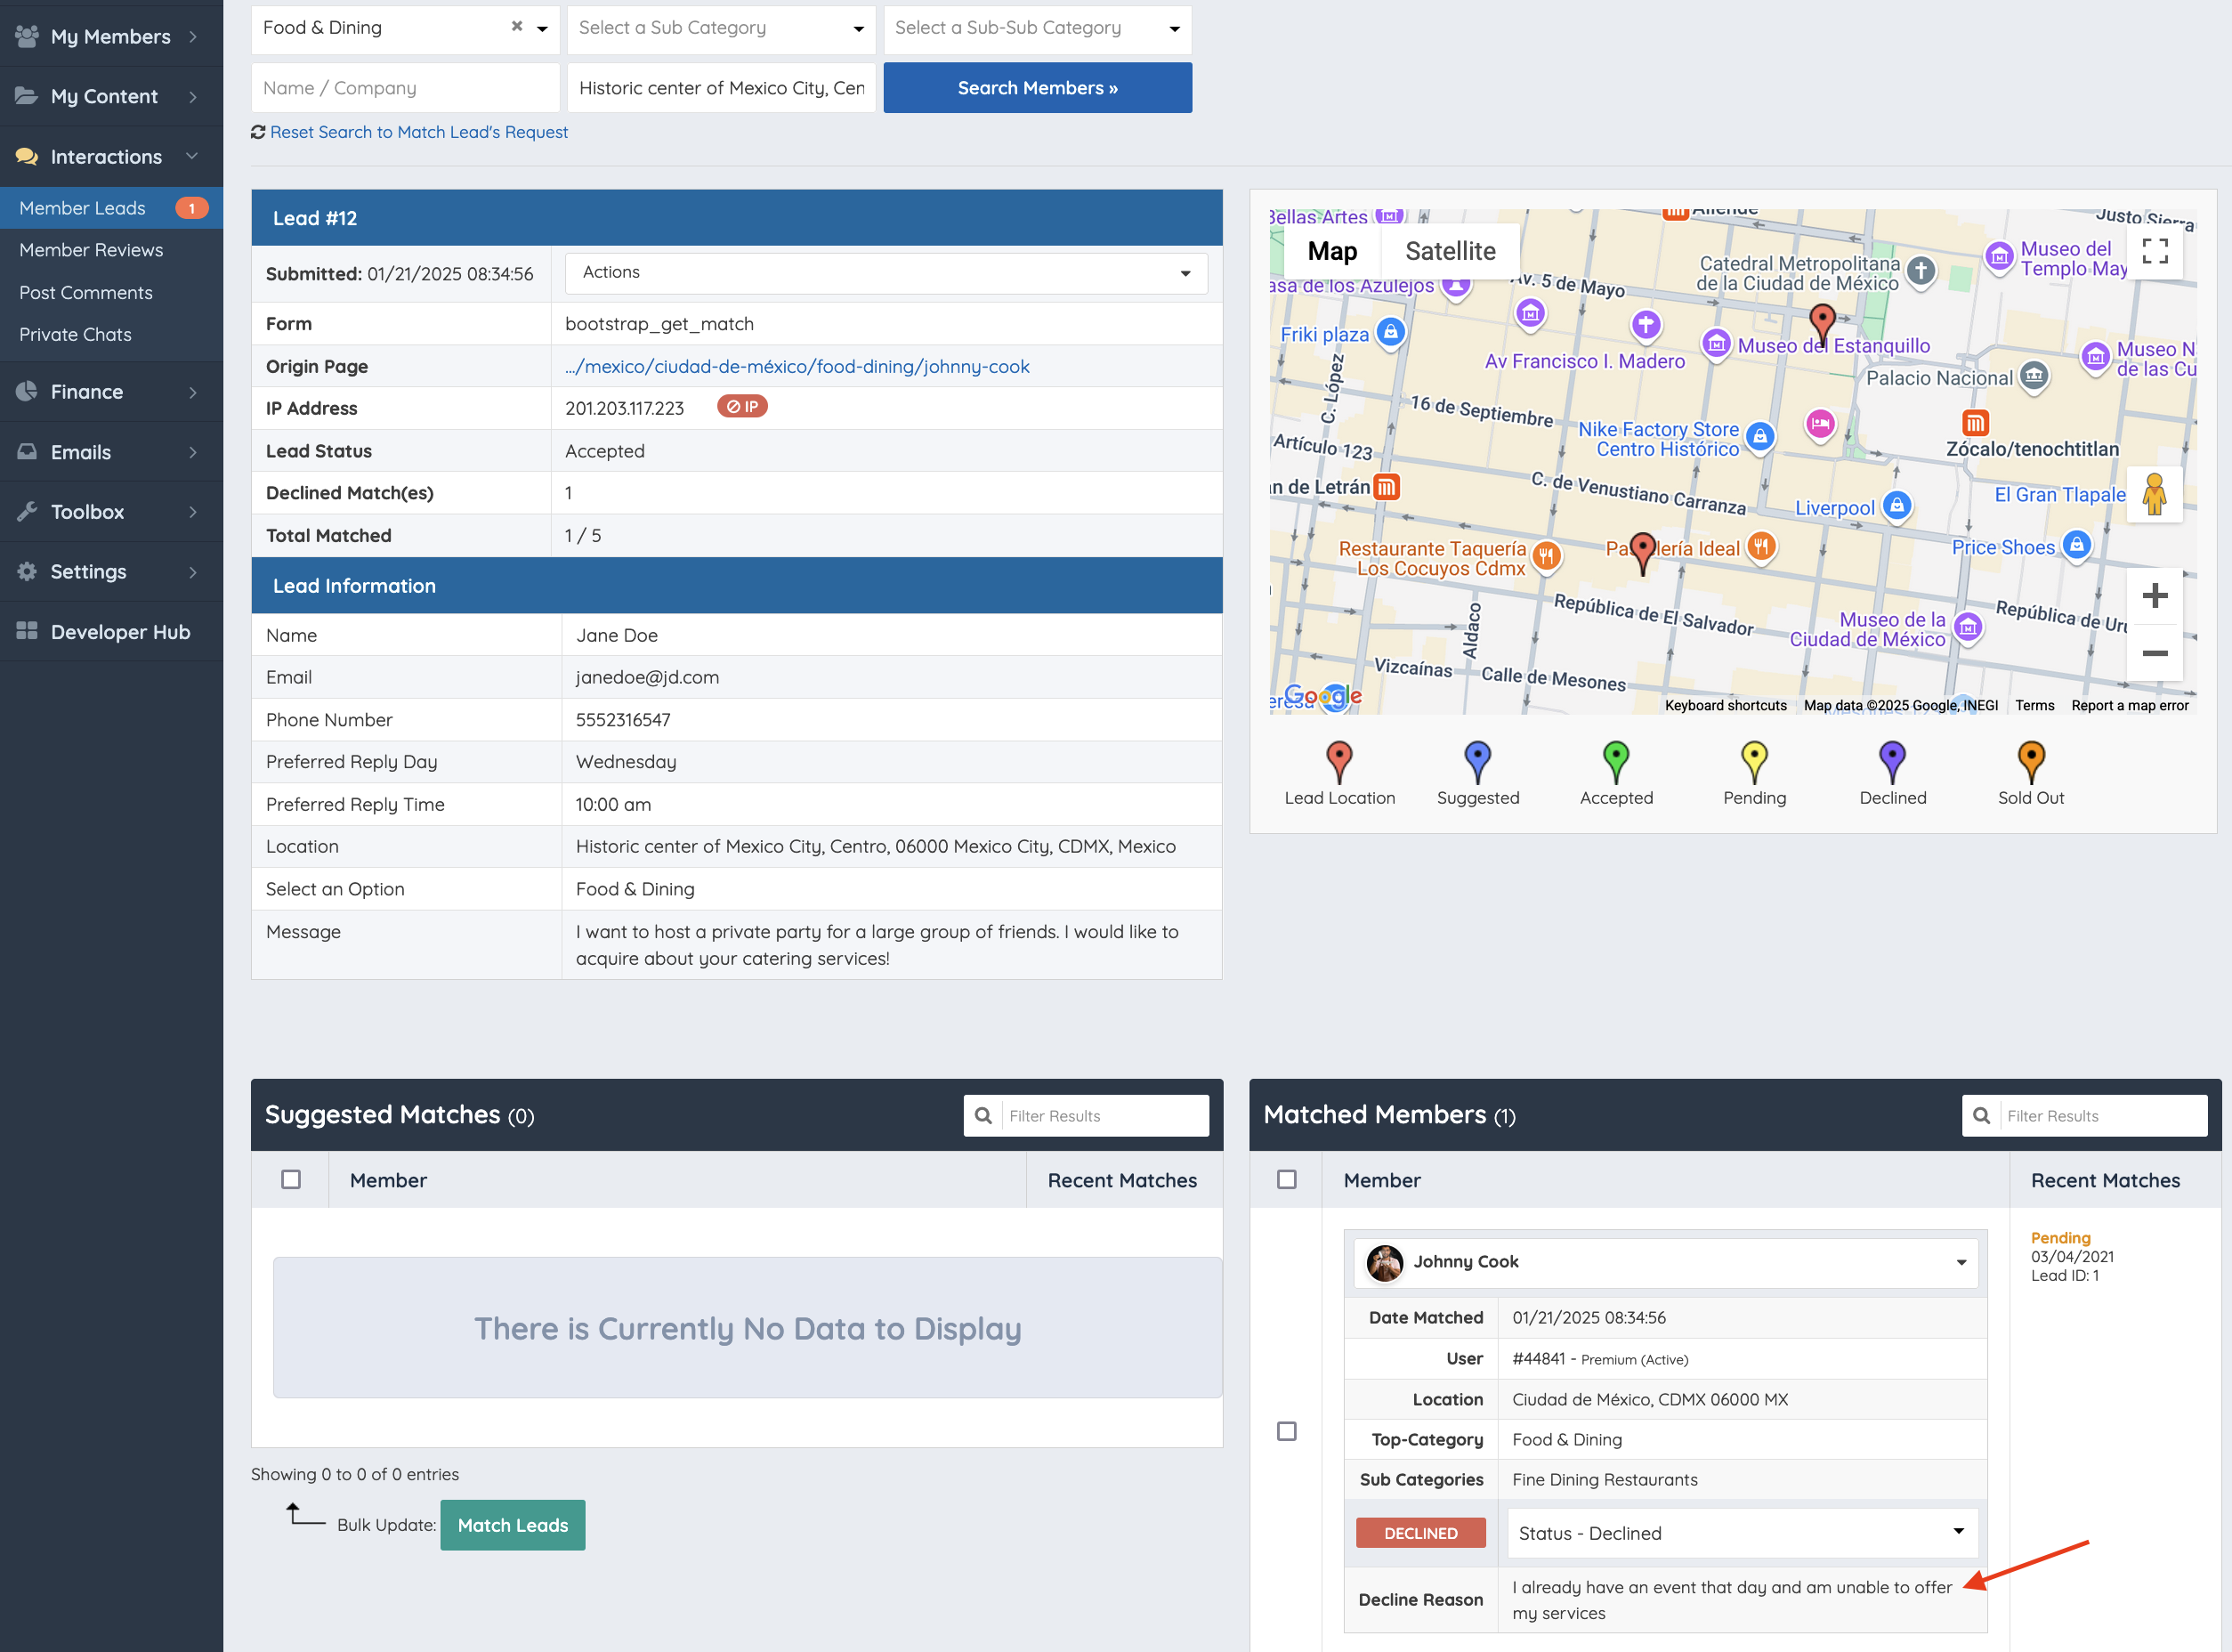Zoom out the map with minus icon
Image resolution: width=2232 pixels, height=1652 pixels.
tap(2154, 653)
